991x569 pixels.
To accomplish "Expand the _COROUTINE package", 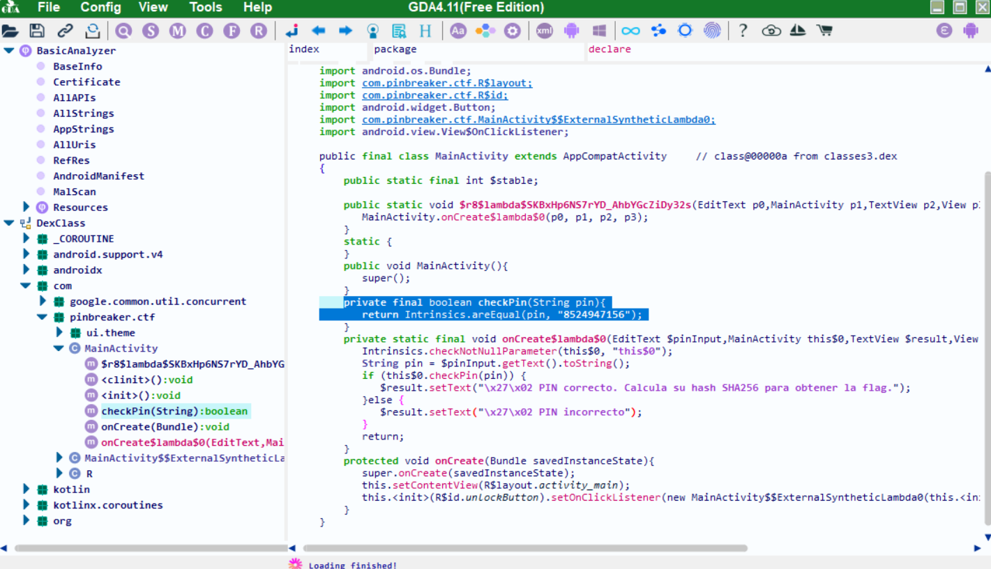I will point(27,238).
